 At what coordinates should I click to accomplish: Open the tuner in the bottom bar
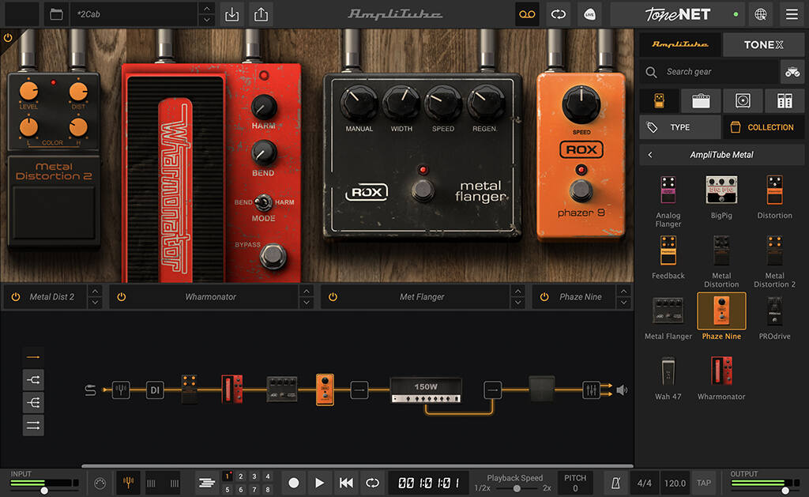tap(127, 483)
